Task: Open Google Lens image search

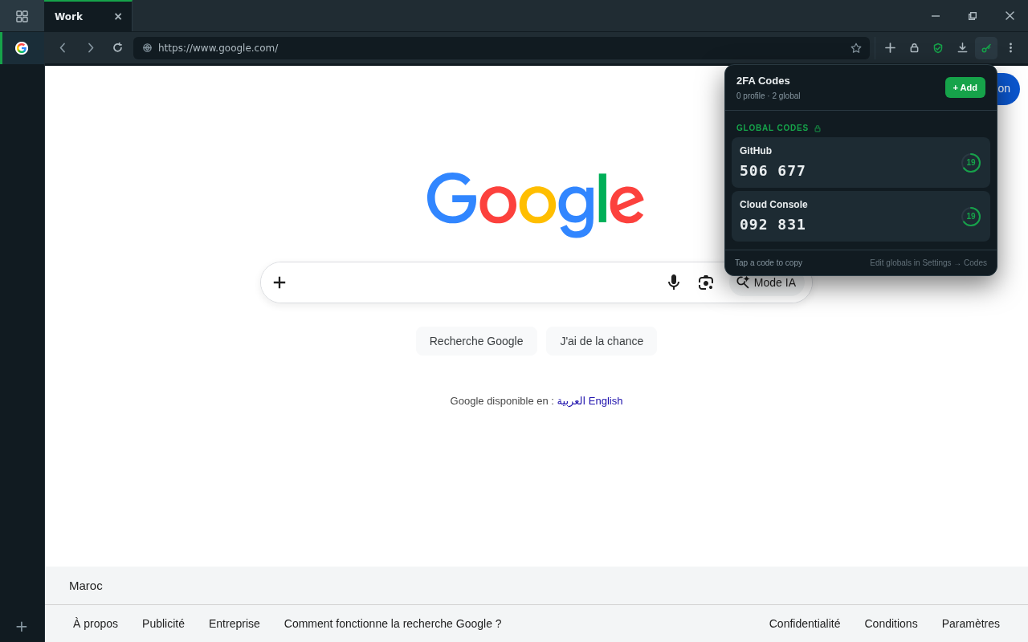Action: pos(706,282)
